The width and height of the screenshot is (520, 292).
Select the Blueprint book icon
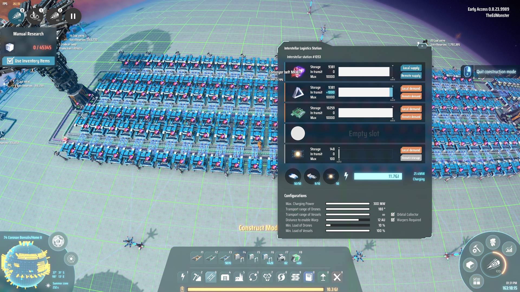click(x=309, y=277)
